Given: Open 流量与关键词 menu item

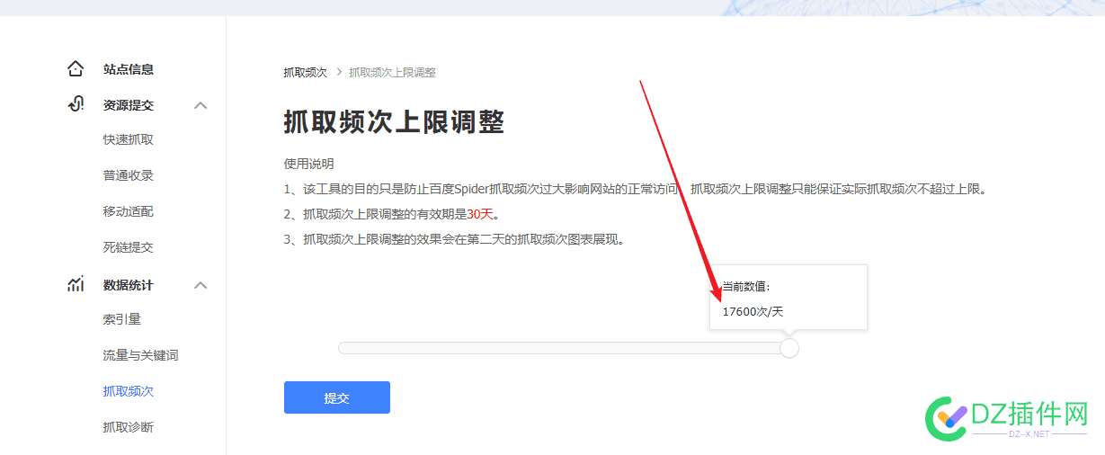Looking at the screenshot, I should click(141, 355).
